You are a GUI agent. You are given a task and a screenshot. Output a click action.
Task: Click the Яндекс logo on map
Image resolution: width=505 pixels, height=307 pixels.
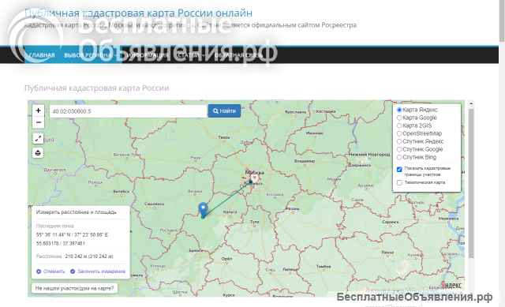click(x=451, y=285)
